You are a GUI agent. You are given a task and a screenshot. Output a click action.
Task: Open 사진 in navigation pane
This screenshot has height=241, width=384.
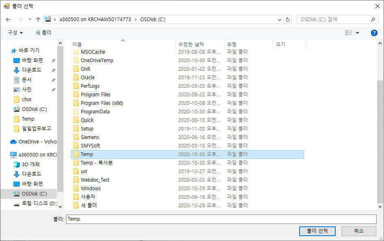click(x=23, y=90)
